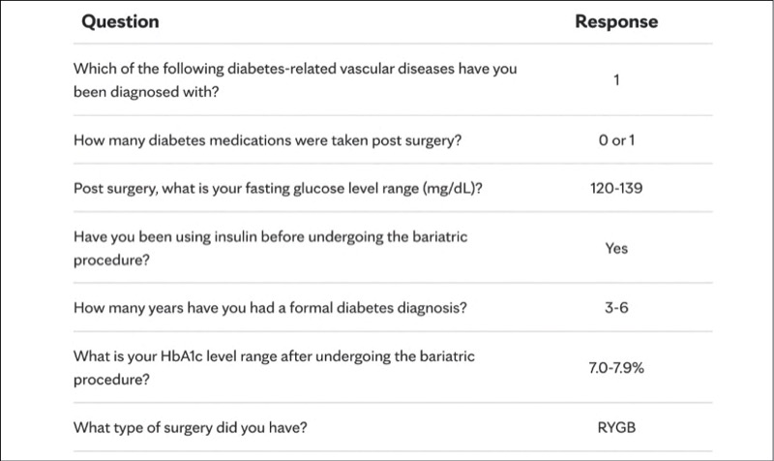The image size is (774, 461).
Task: Click the "Question" column header
Action: [x=120, y=20]
